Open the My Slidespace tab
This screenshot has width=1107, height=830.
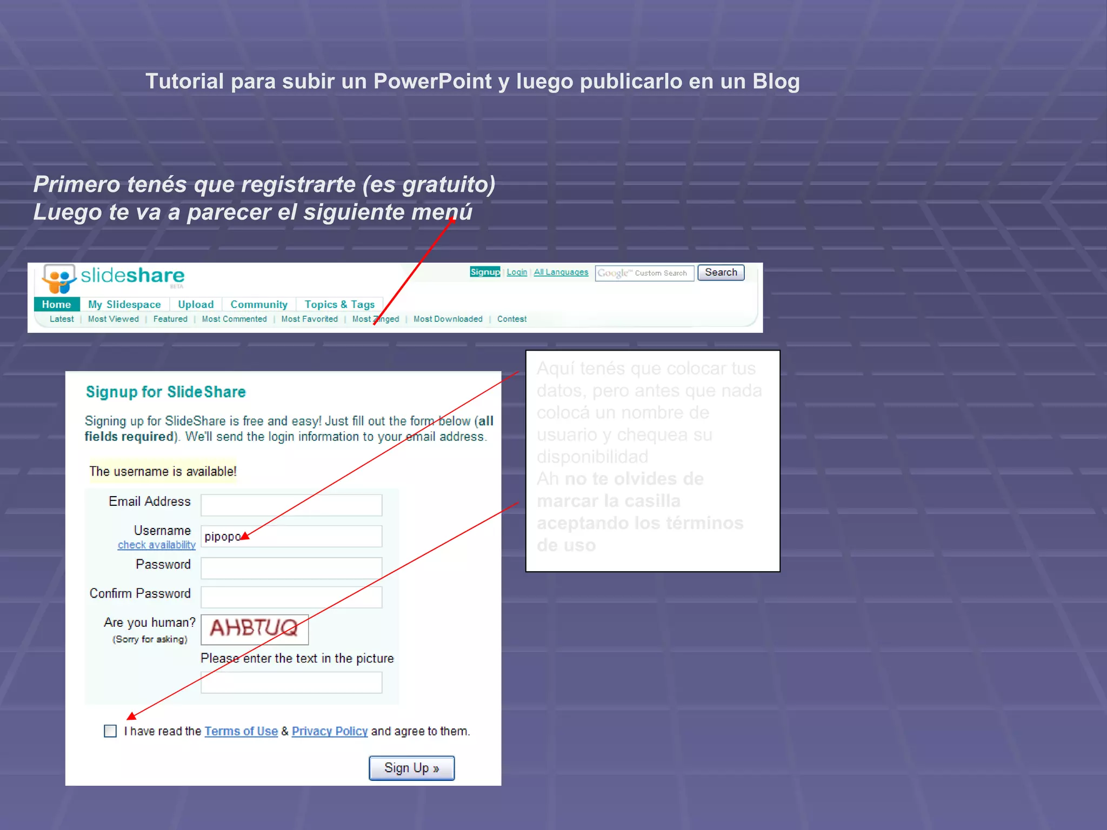(124, 304)
